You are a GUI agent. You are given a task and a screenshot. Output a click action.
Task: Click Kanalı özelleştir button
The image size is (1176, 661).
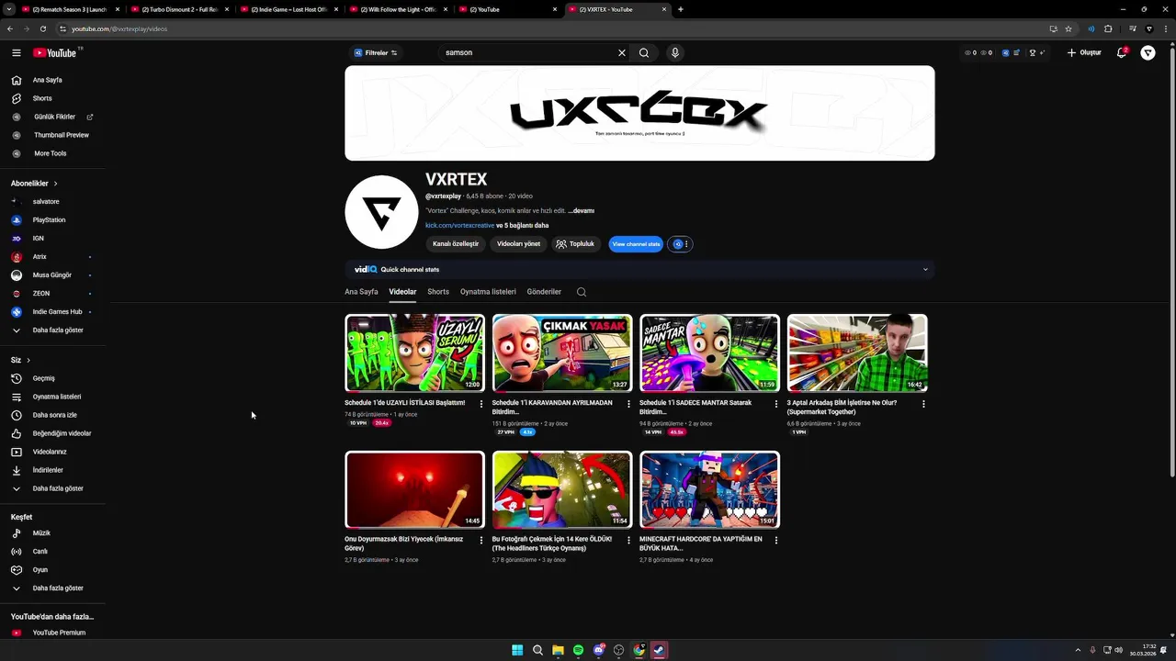point(456,244)
